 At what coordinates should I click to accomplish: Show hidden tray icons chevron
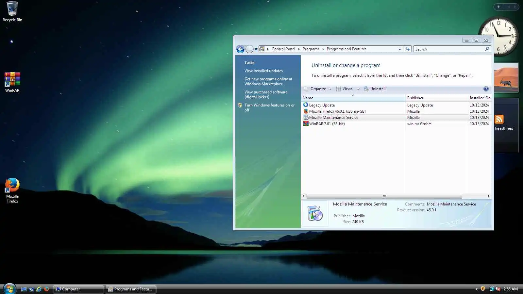pyautogui.click(x=477, y=289)
